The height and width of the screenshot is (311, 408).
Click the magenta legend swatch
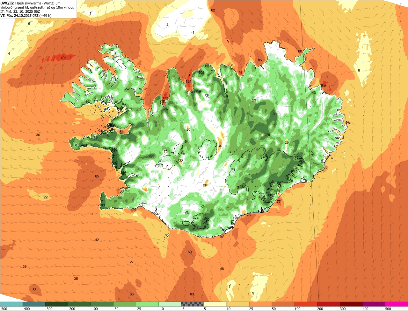[397, 304]
